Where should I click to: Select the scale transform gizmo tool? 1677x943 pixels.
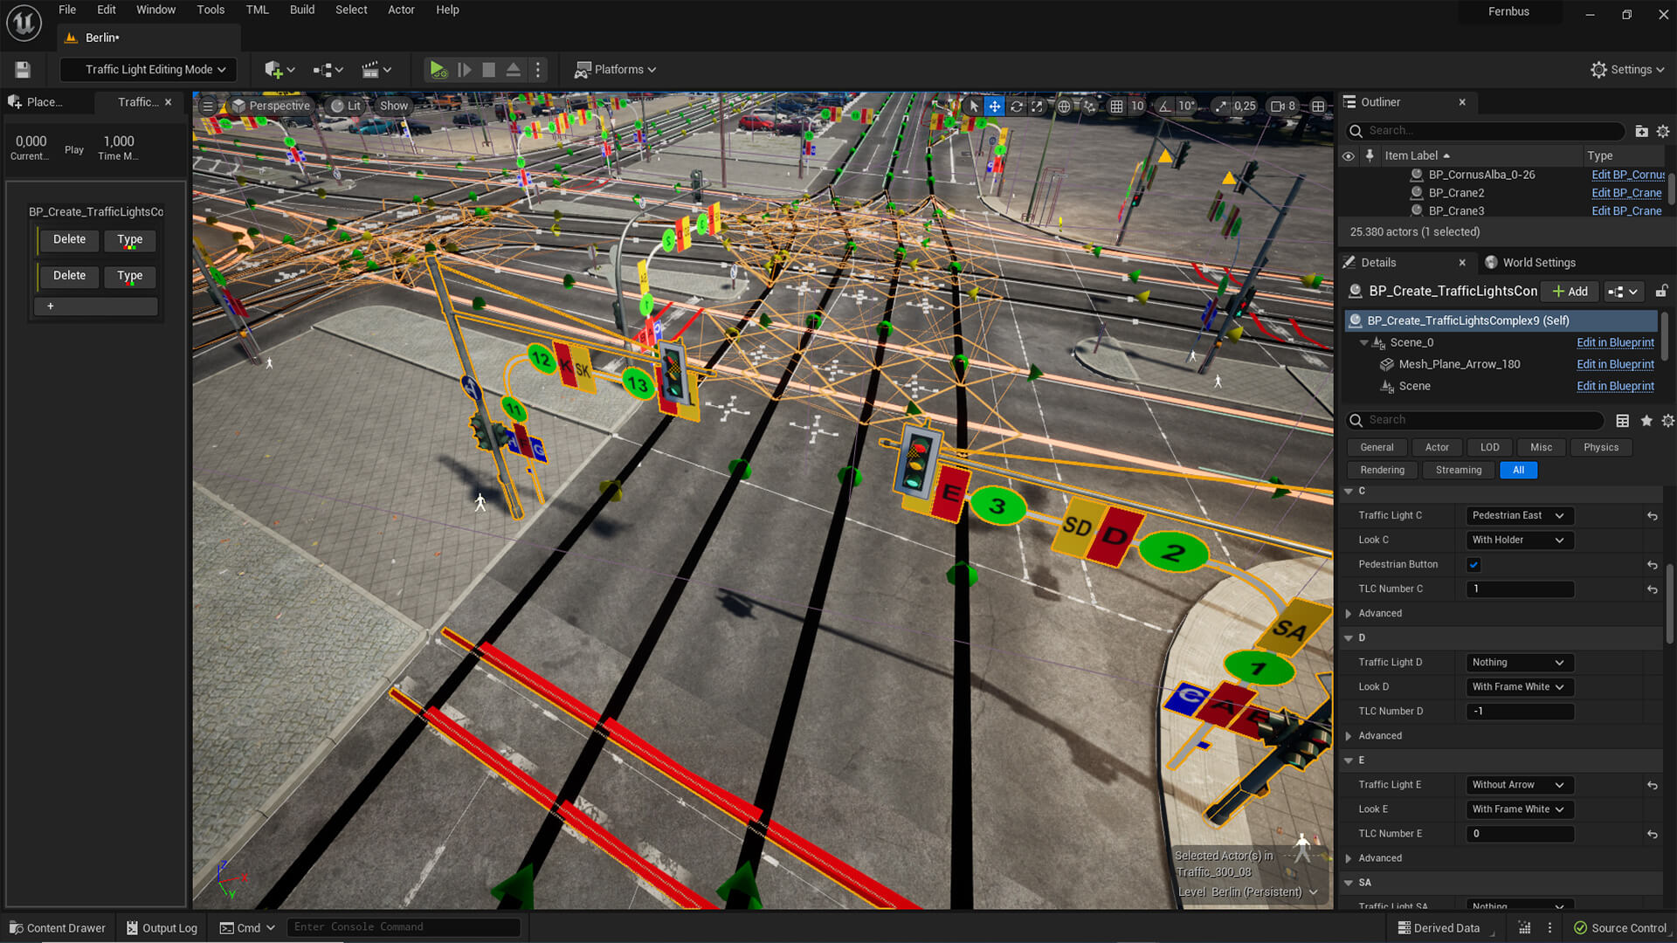point(1037,106)
